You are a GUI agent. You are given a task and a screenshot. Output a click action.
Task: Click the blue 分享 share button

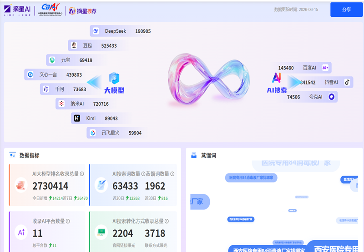(346, 10)
